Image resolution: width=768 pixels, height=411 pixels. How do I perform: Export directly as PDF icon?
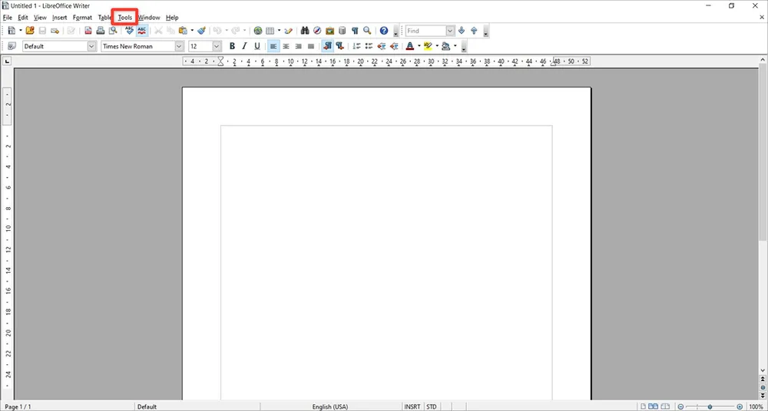coord(88,31)
